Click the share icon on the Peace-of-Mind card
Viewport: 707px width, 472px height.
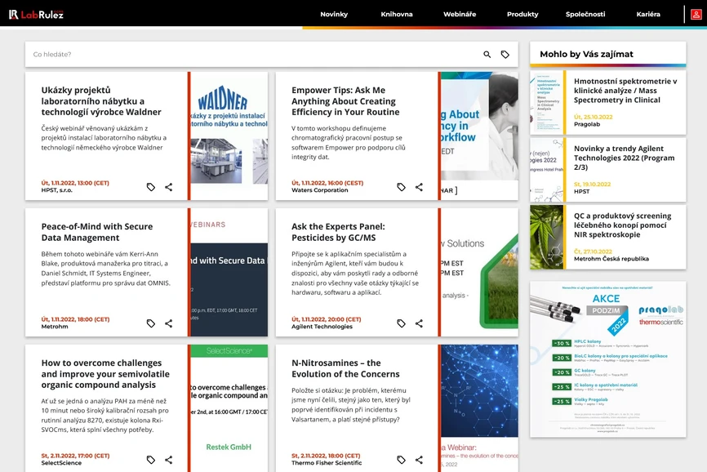(168, 323)
